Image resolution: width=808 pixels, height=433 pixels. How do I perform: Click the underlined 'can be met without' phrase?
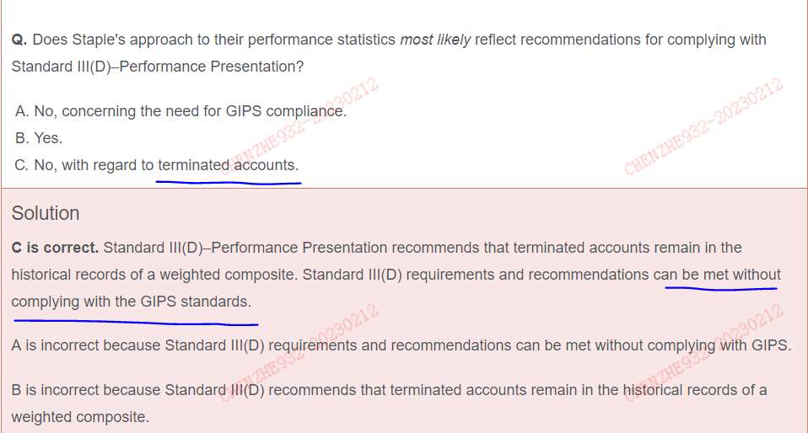click(717, 275)
